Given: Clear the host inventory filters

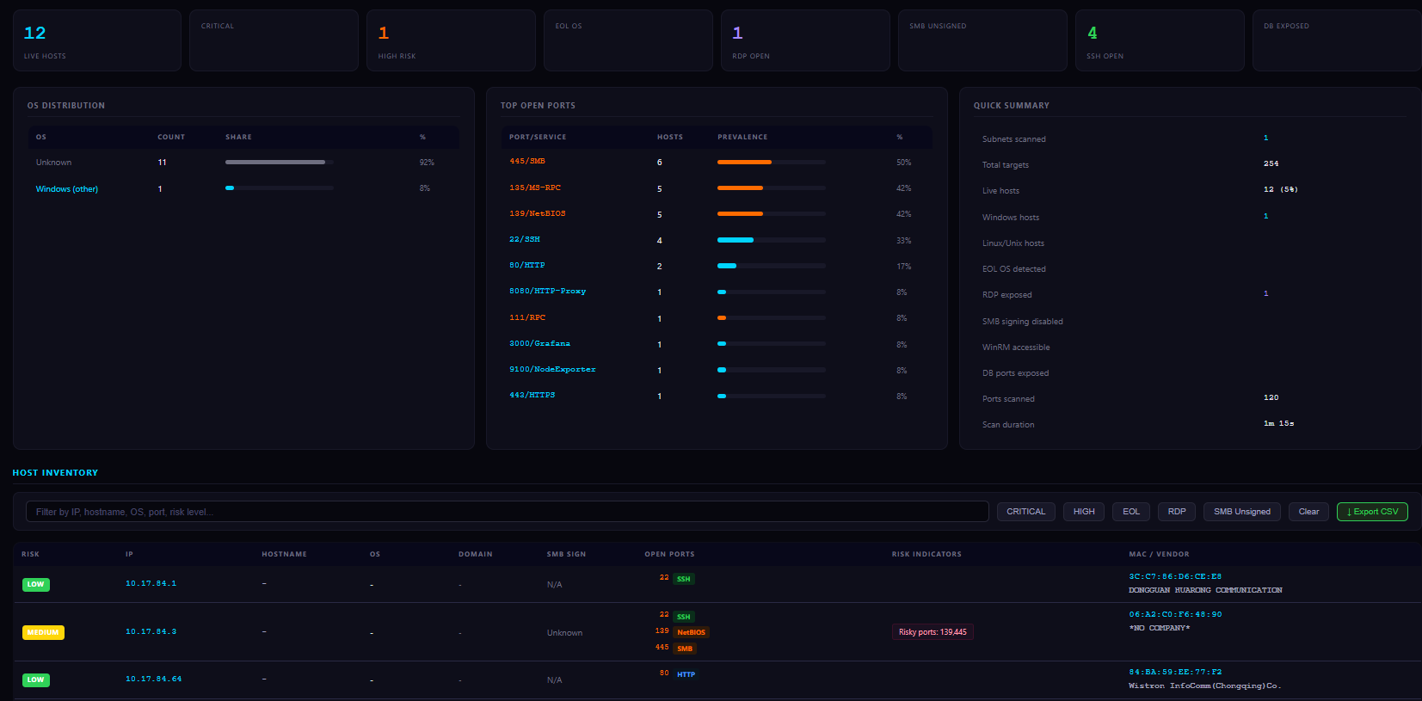Looking at the screenshot, I should point(1308,512).
